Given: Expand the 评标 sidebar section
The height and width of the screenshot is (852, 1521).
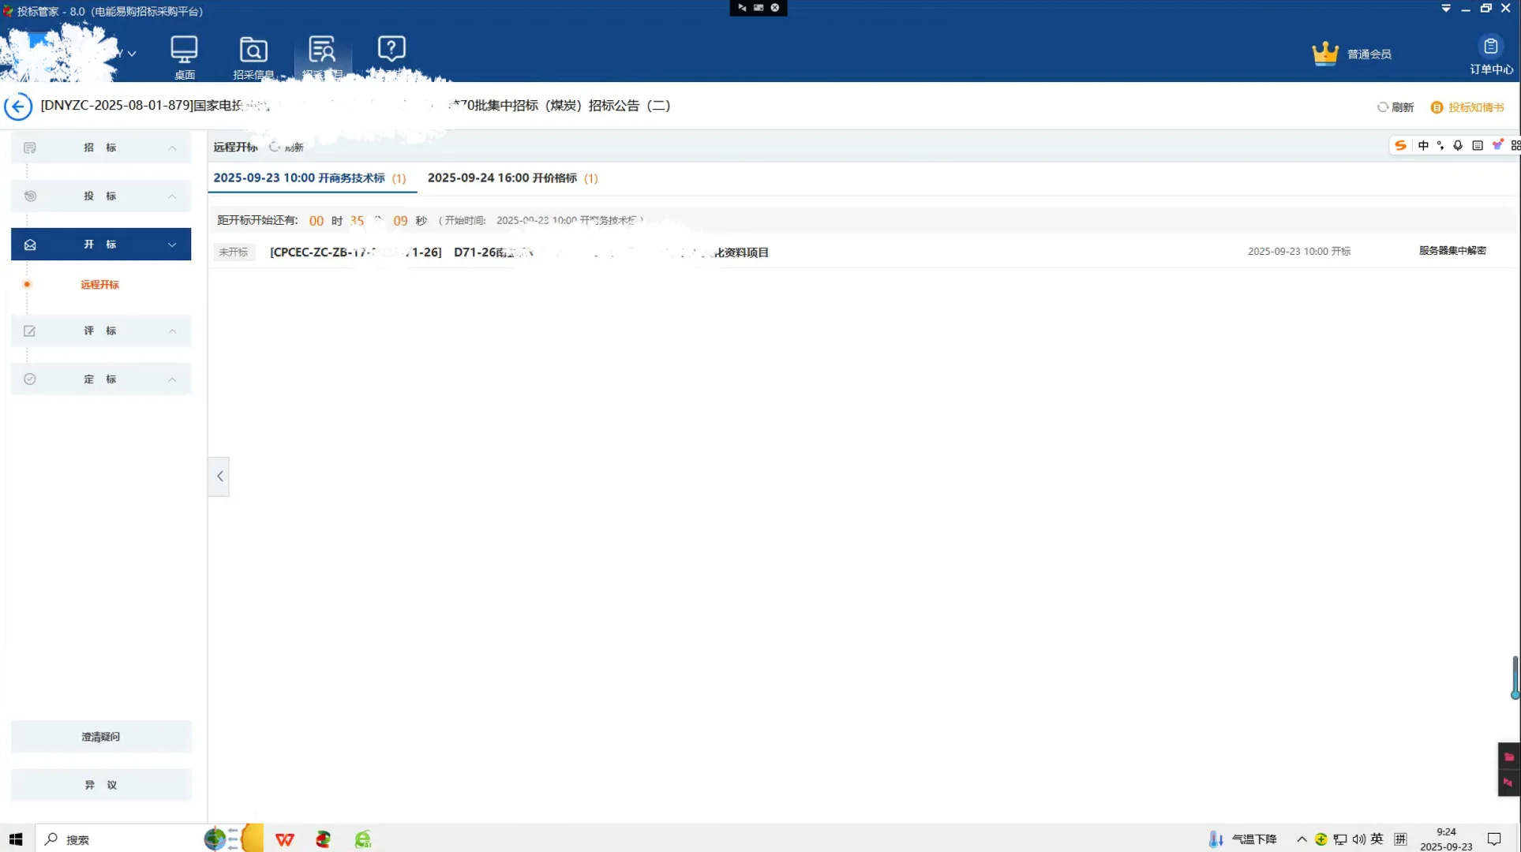Looking at the screenshot, I should tap(101, 331).
